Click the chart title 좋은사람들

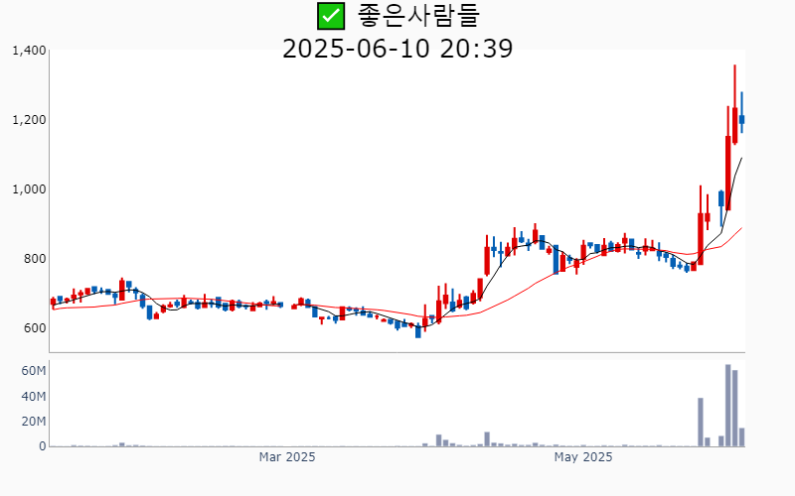[418, 15]
